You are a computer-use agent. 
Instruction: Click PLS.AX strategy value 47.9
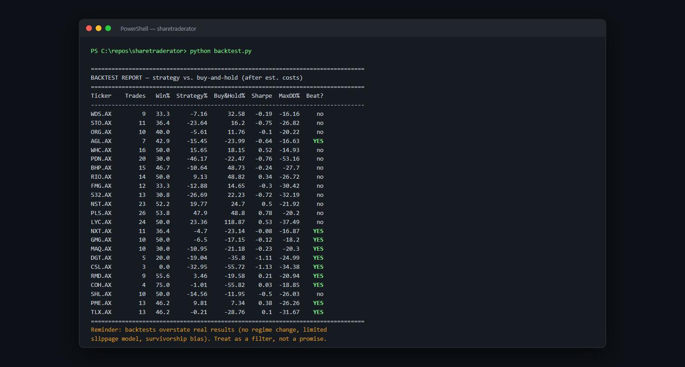point(200,213)
